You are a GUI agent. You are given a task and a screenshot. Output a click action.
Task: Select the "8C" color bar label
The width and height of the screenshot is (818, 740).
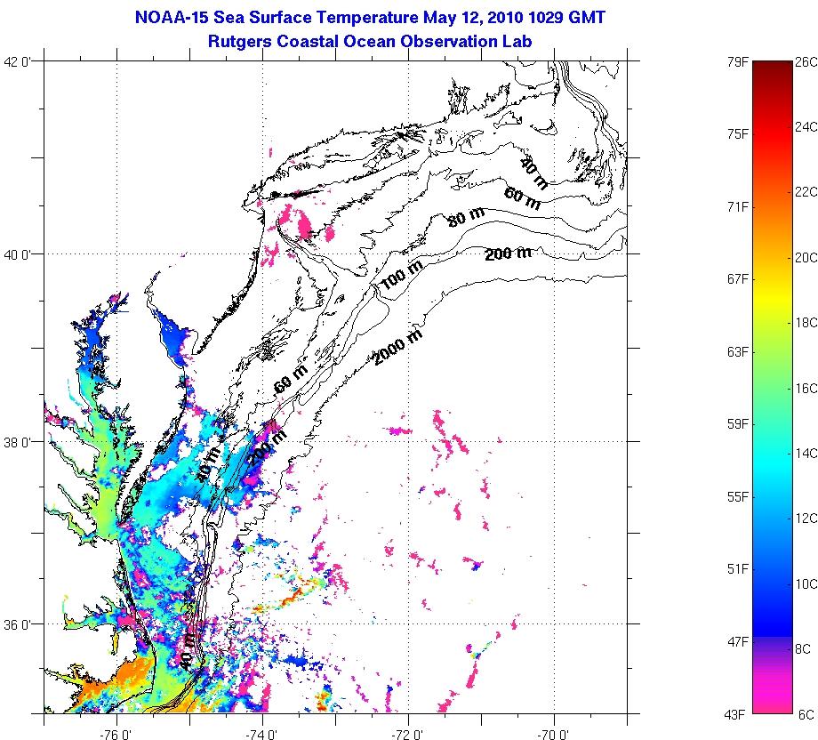click(803, 648)
